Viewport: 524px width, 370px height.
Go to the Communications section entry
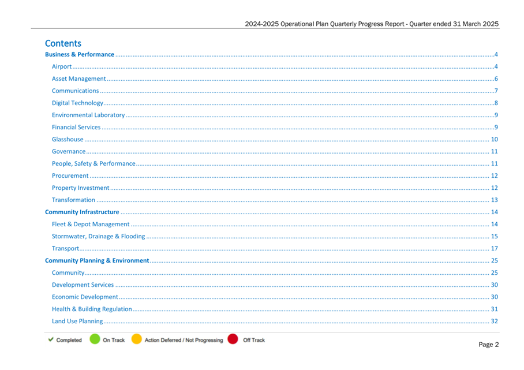coord(275,91)
